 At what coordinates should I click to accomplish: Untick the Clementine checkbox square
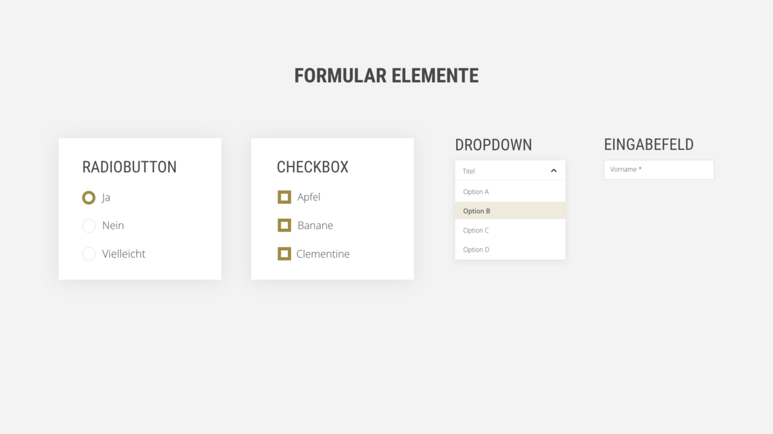(x=284, y=254)
